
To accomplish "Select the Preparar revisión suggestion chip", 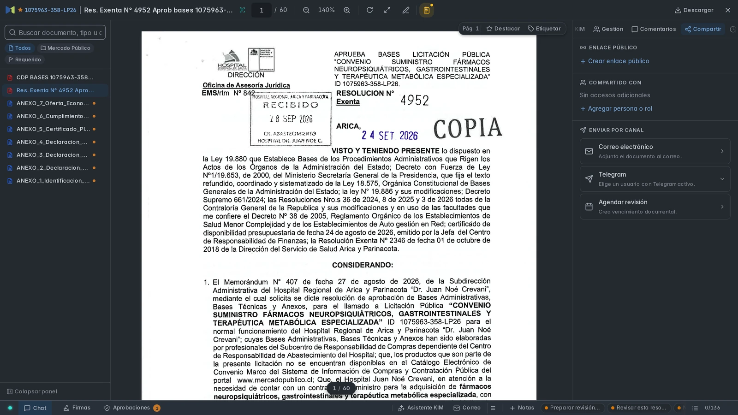I will click(572, 408).
